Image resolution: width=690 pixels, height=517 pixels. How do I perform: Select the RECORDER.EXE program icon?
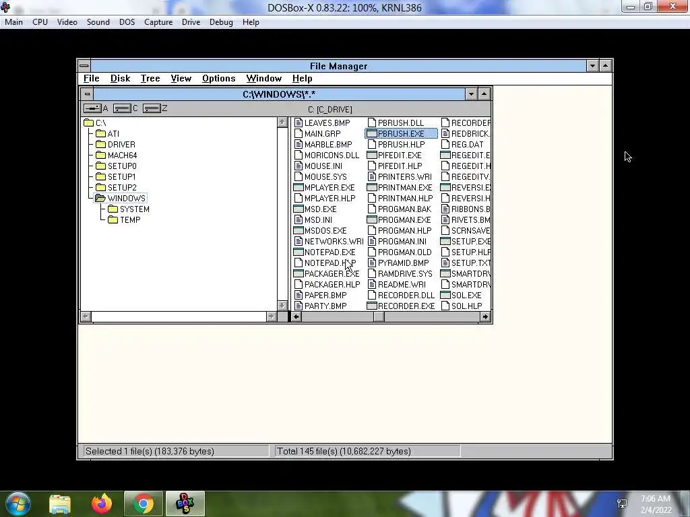tap(372, 306)
